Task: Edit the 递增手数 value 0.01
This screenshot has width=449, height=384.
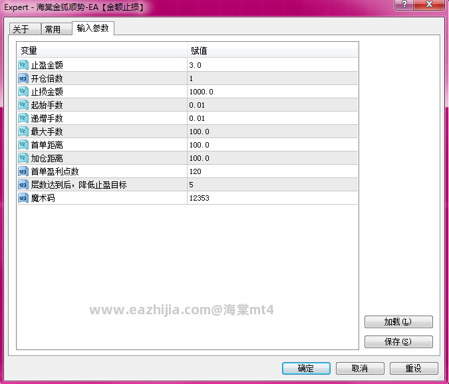Action: coord(272,118)
